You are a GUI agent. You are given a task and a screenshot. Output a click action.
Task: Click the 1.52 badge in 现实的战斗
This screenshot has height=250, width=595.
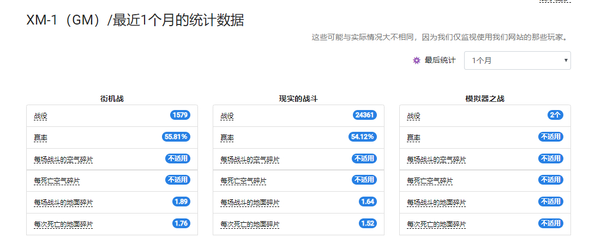(x=368, y=223)
